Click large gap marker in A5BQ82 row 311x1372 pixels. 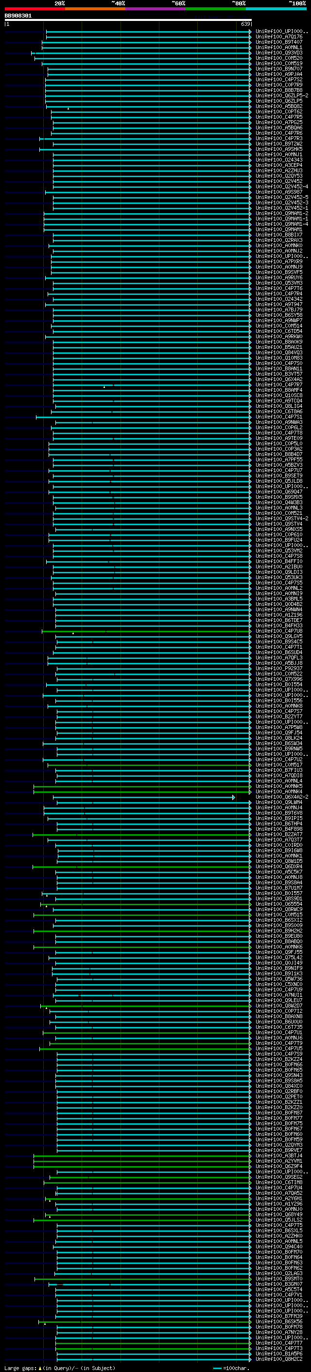point(68,109)
